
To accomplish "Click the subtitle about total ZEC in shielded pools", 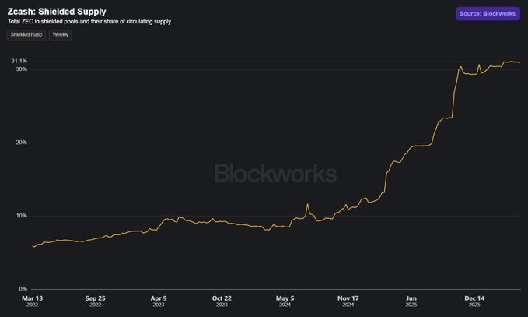I will click(x=89, y=22).
